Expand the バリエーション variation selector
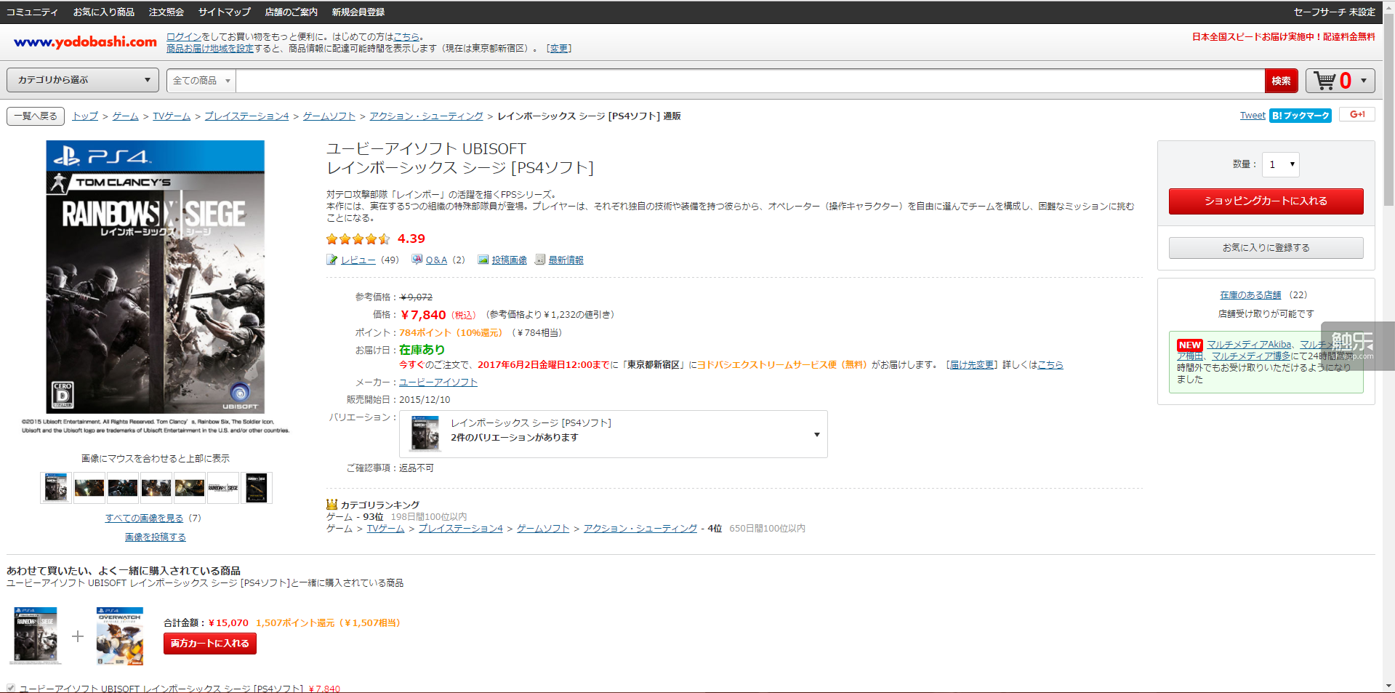 coord(613,434)
